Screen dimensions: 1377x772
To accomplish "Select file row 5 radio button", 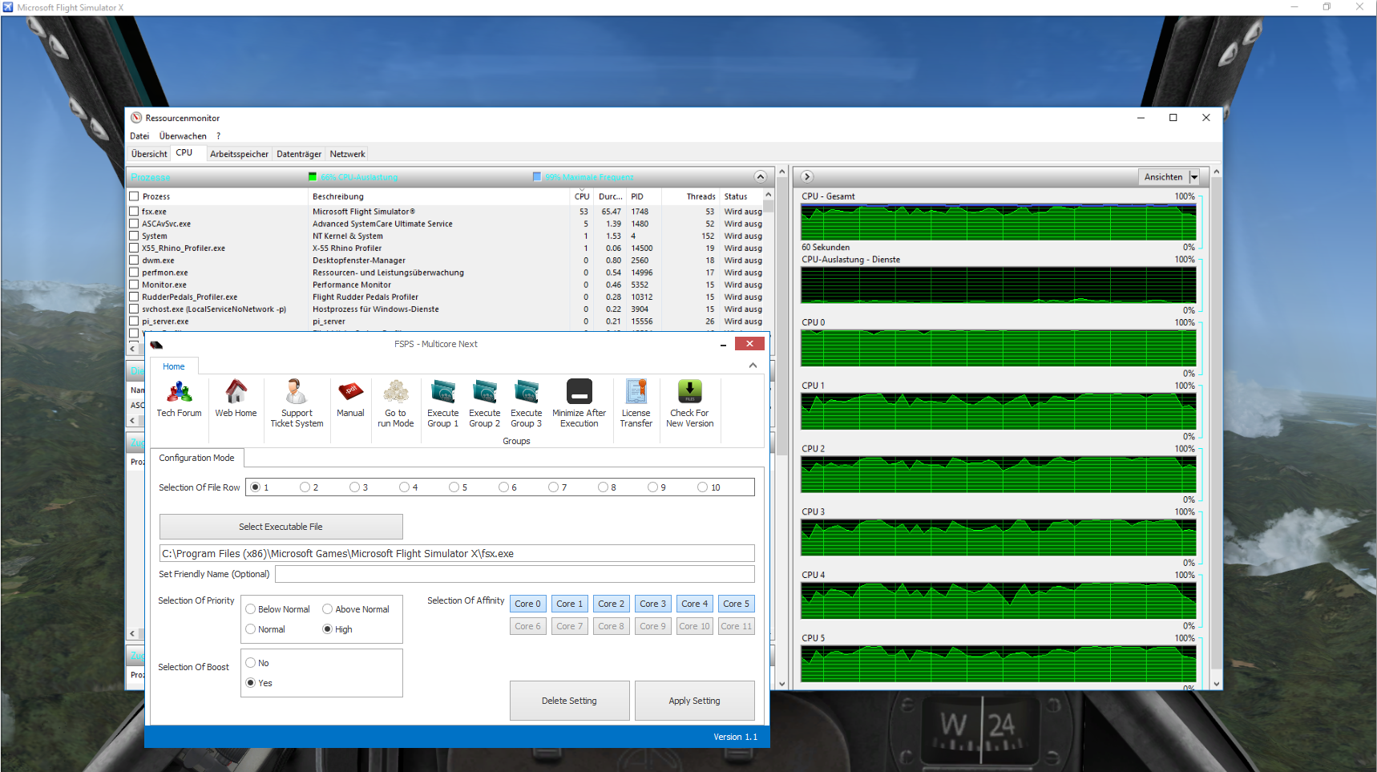I will pos(454,487).
